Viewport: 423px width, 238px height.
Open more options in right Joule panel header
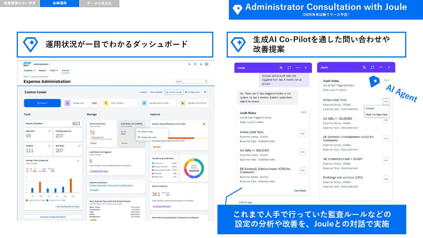point(381,67)
